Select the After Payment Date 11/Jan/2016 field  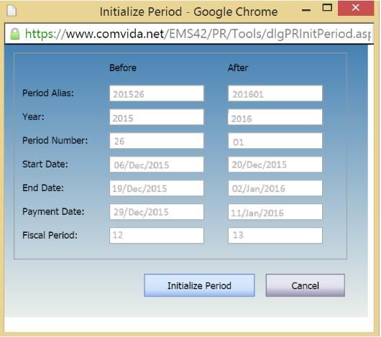point(275,212)
